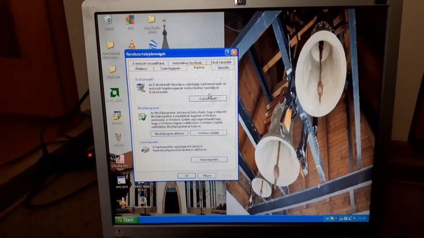The width and height of the screenshot is (424, 238).
Task: Click the system tray clock
Action: coord(362,218)
